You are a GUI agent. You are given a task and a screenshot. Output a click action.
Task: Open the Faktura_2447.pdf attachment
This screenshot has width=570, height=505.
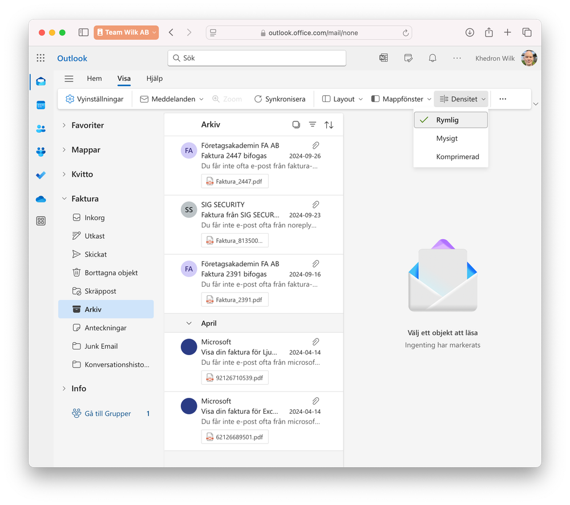click(x=235, y=181)
